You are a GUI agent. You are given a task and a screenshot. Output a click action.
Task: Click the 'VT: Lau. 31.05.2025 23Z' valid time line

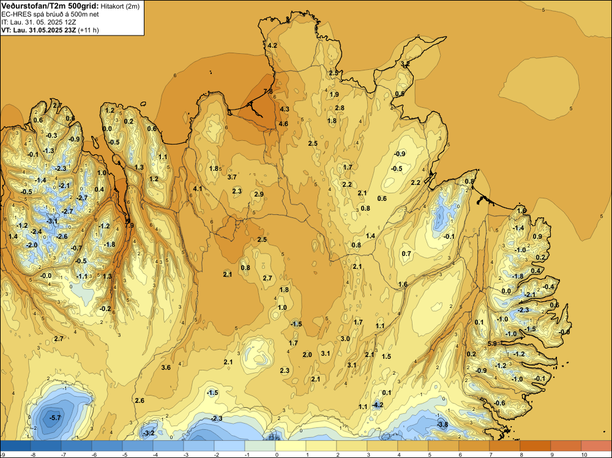tap(39, 30)
